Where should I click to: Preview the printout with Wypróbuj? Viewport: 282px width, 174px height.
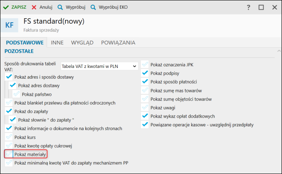point(72,7)
